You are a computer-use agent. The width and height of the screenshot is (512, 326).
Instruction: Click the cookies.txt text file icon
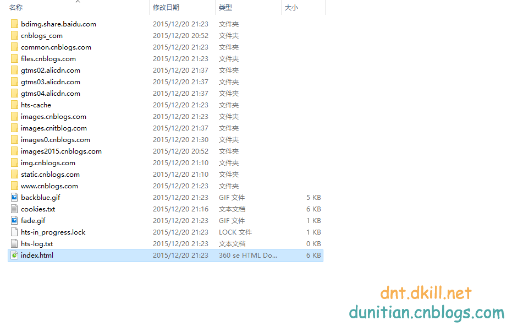[x=14, y=209]
